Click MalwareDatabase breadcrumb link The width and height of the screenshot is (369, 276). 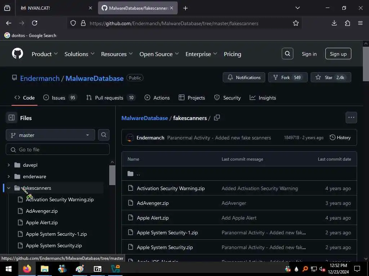[x=145, y=118]
